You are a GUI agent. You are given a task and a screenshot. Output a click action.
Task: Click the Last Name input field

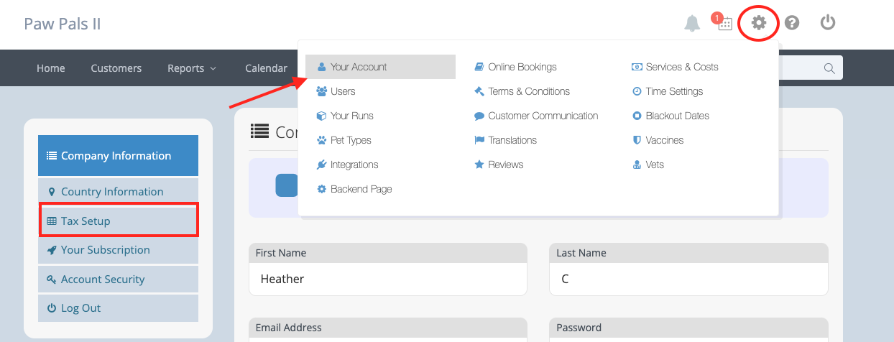pyautogui.click(x=688, y=279)
